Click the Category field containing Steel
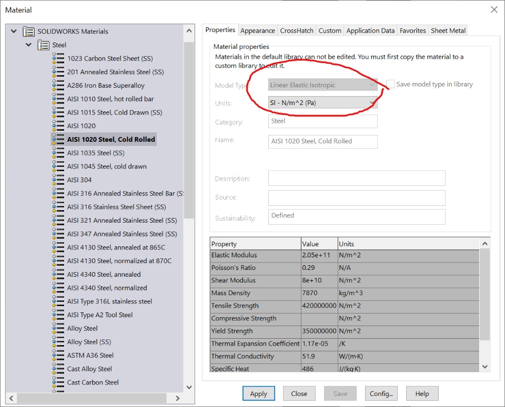Image resolution: width=505 pixels, height=407 pixels. 322,121
